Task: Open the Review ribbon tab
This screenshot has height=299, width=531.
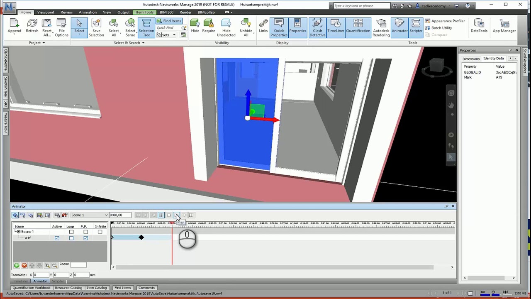Action: pos(66,12)
